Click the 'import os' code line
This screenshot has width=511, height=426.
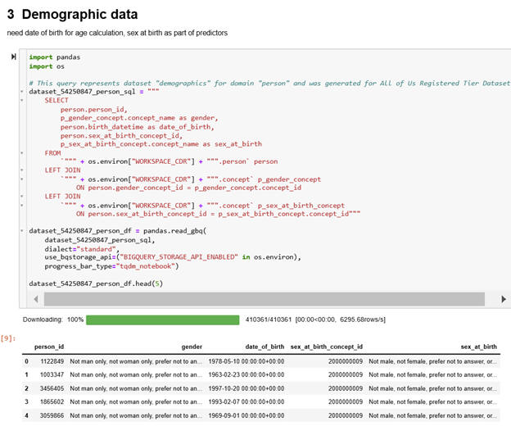[x=47, y=66]
